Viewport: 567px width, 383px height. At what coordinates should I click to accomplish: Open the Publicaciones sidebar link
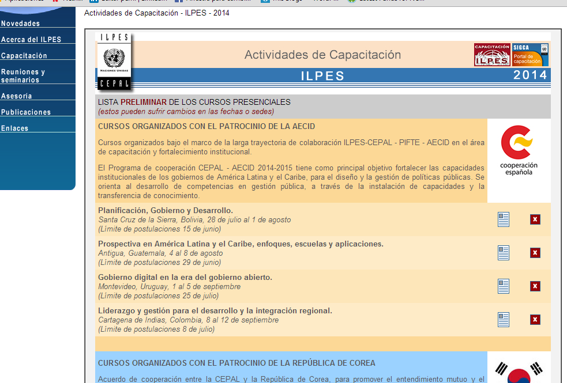[x=26, y=112]
